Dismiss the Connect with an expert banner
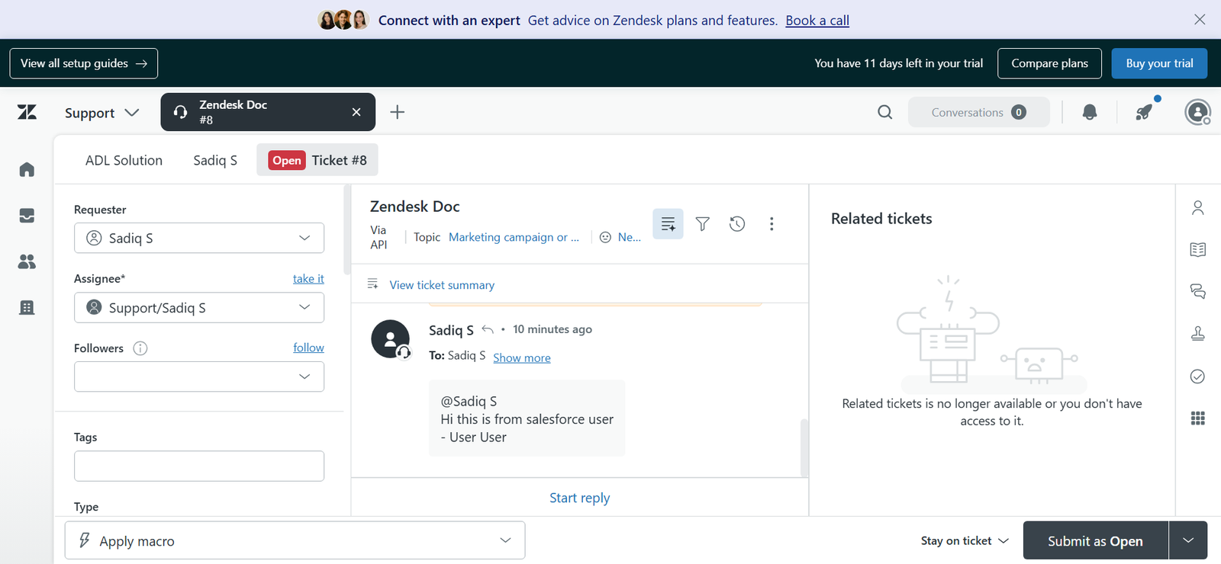 coord(1200,19)
